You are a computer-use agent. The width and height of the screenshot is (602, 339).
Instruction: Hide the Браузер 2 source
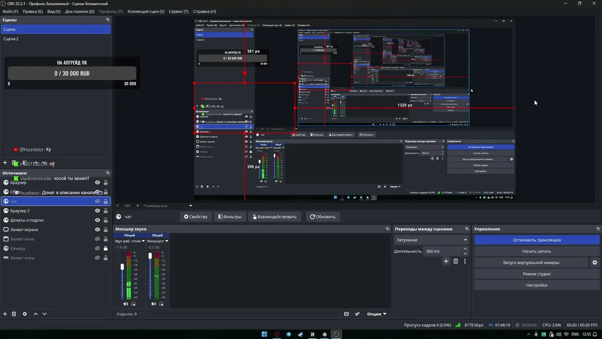point(98,211)
